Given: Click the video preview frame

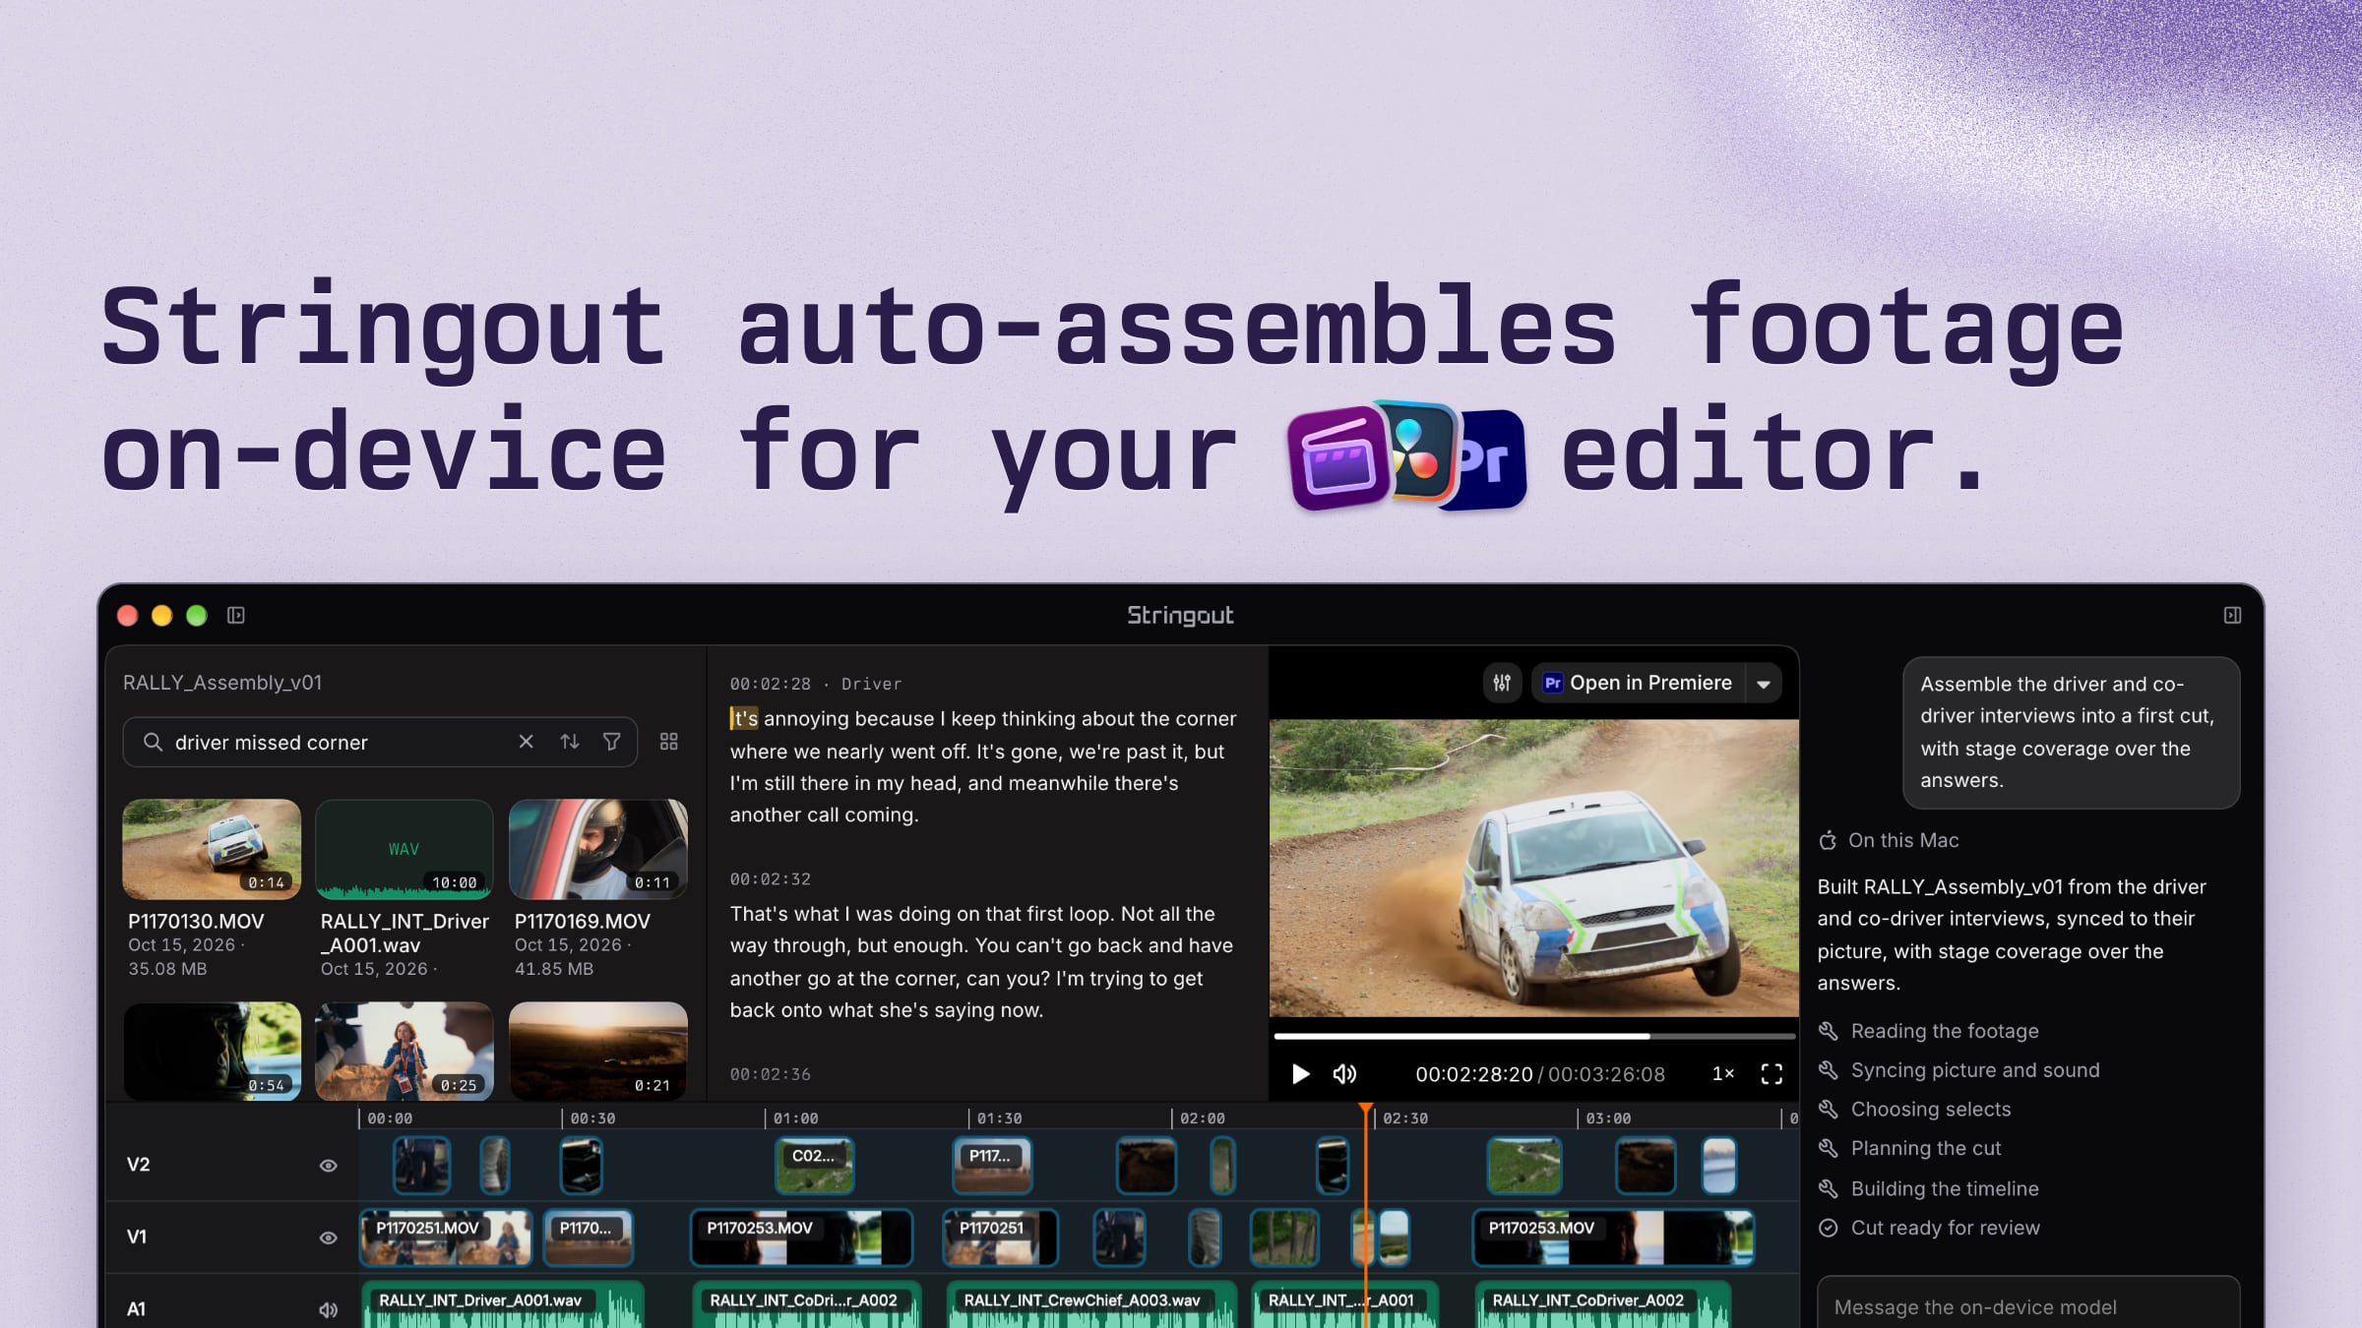Looking at the screenshot, I should tap(1533, 868).
